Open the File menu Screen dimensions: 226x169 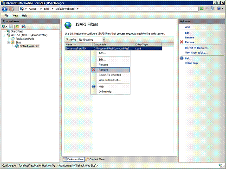(6, 15)
